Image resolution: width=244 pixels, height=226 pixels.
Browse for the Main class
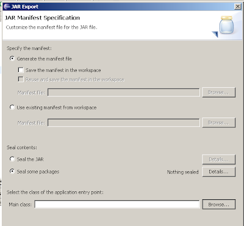click(x=219, y=204)
